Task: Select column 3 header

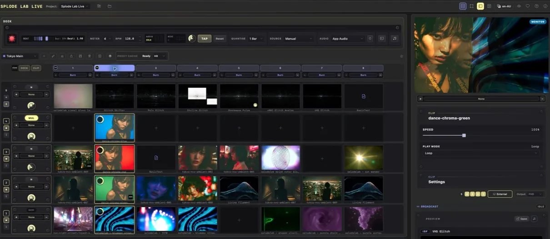Action: coord(155,68)
